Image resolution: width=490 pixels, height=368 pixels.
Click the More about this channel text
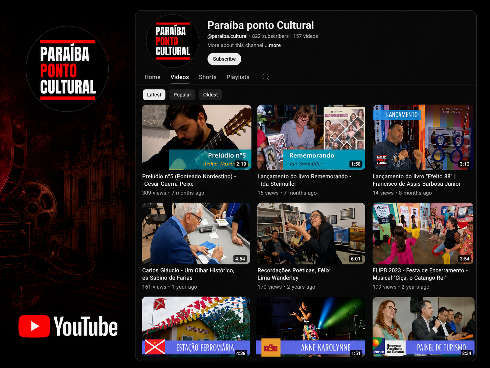pyautogui.click(x=235, y=45)
